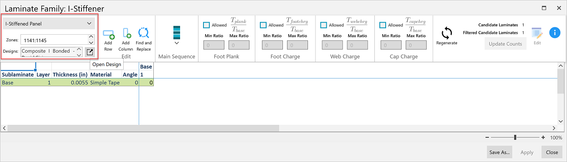Viewport: 567px width, 162px height.
Task: Click Zones list up arrow
Action: pos(91,37)
